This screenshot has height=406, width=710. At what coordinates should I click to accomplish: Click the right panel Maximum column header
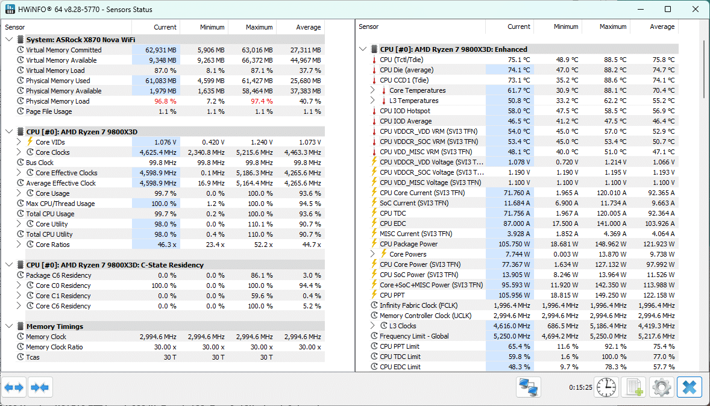point(605,27)
